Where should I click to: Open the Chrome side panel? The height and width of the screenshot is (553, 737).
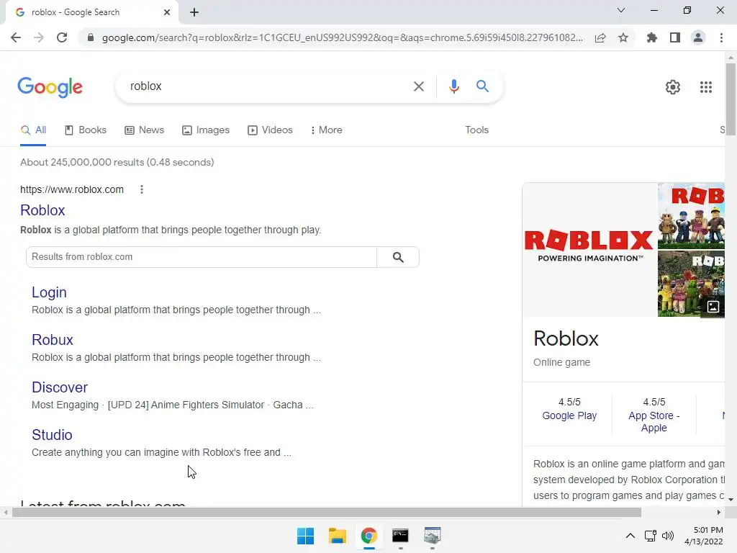pos(675,37)
